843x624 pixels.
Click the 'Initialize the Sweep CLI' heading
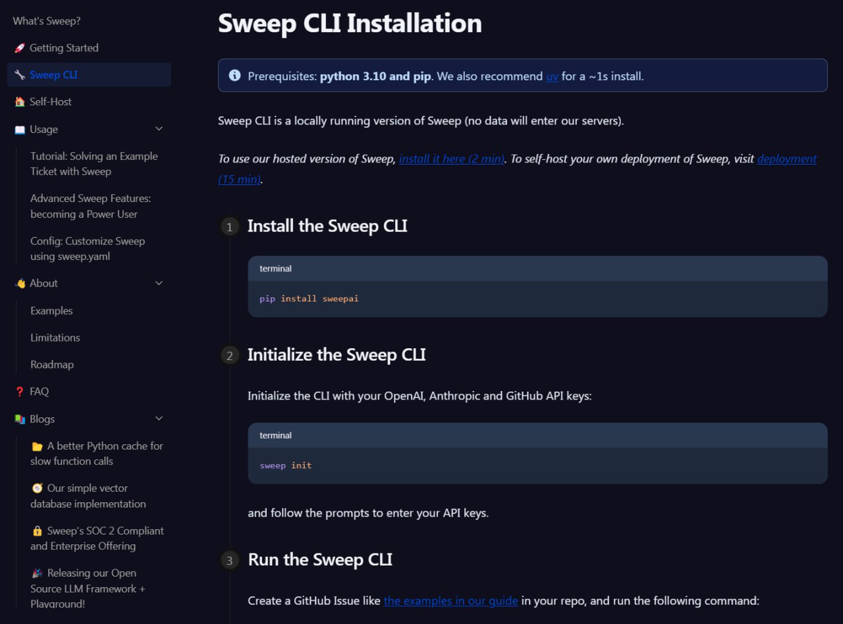tap(337, 355)
